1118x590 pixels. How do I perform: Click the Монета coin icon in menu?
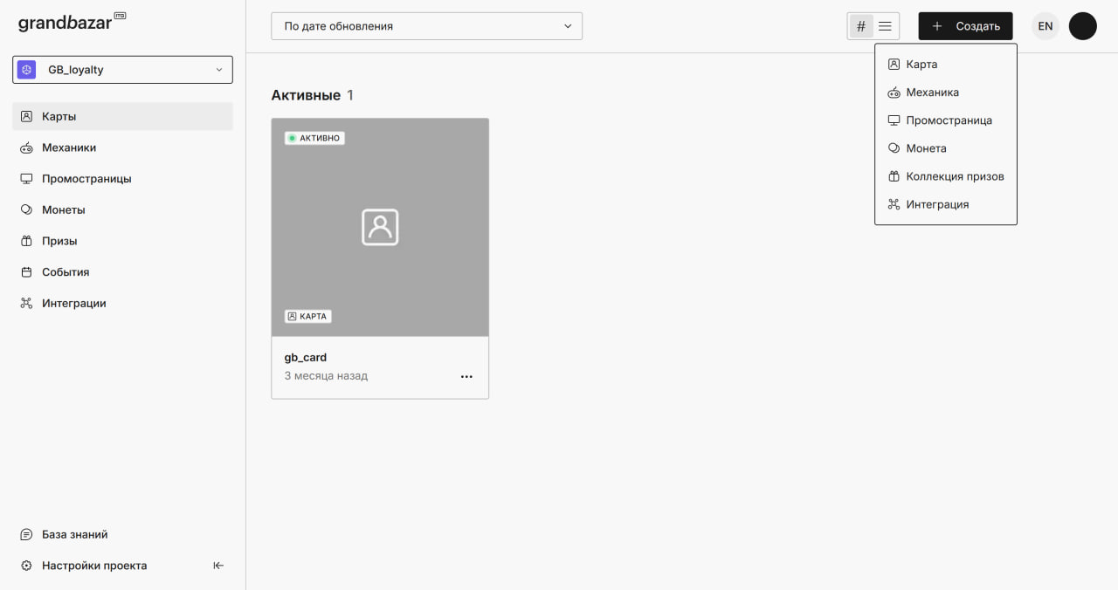pyautogui.click(x=894, y=148)
